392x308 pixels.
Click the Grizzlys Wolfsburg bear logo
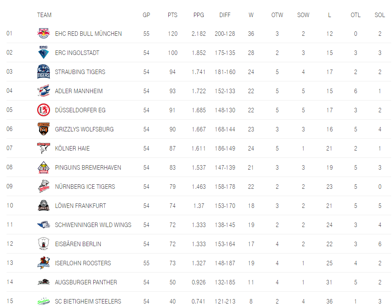[x=43, y=129]
